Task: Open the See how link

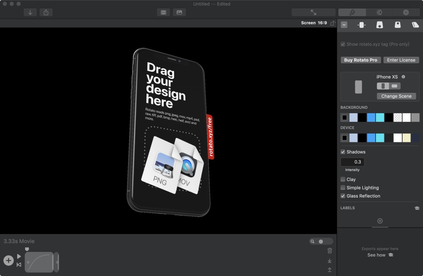Action: tap(380, 255)
